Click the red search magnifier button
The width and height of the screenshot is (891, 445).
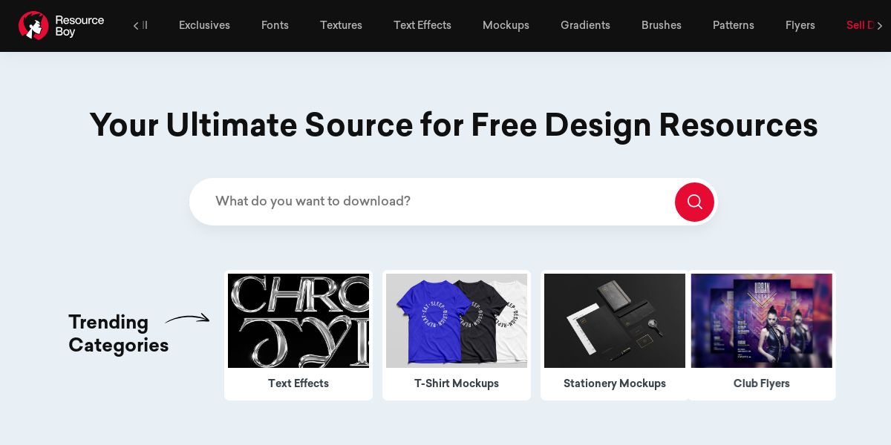[x=694, y=202]
